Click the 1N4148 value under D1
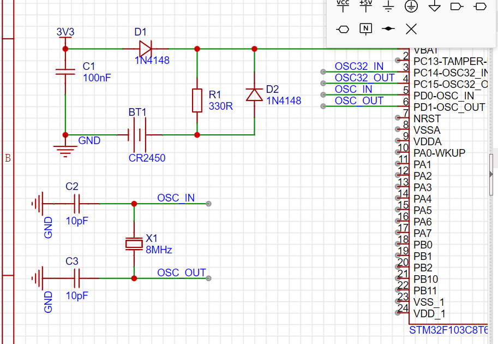 click(152, 60)
